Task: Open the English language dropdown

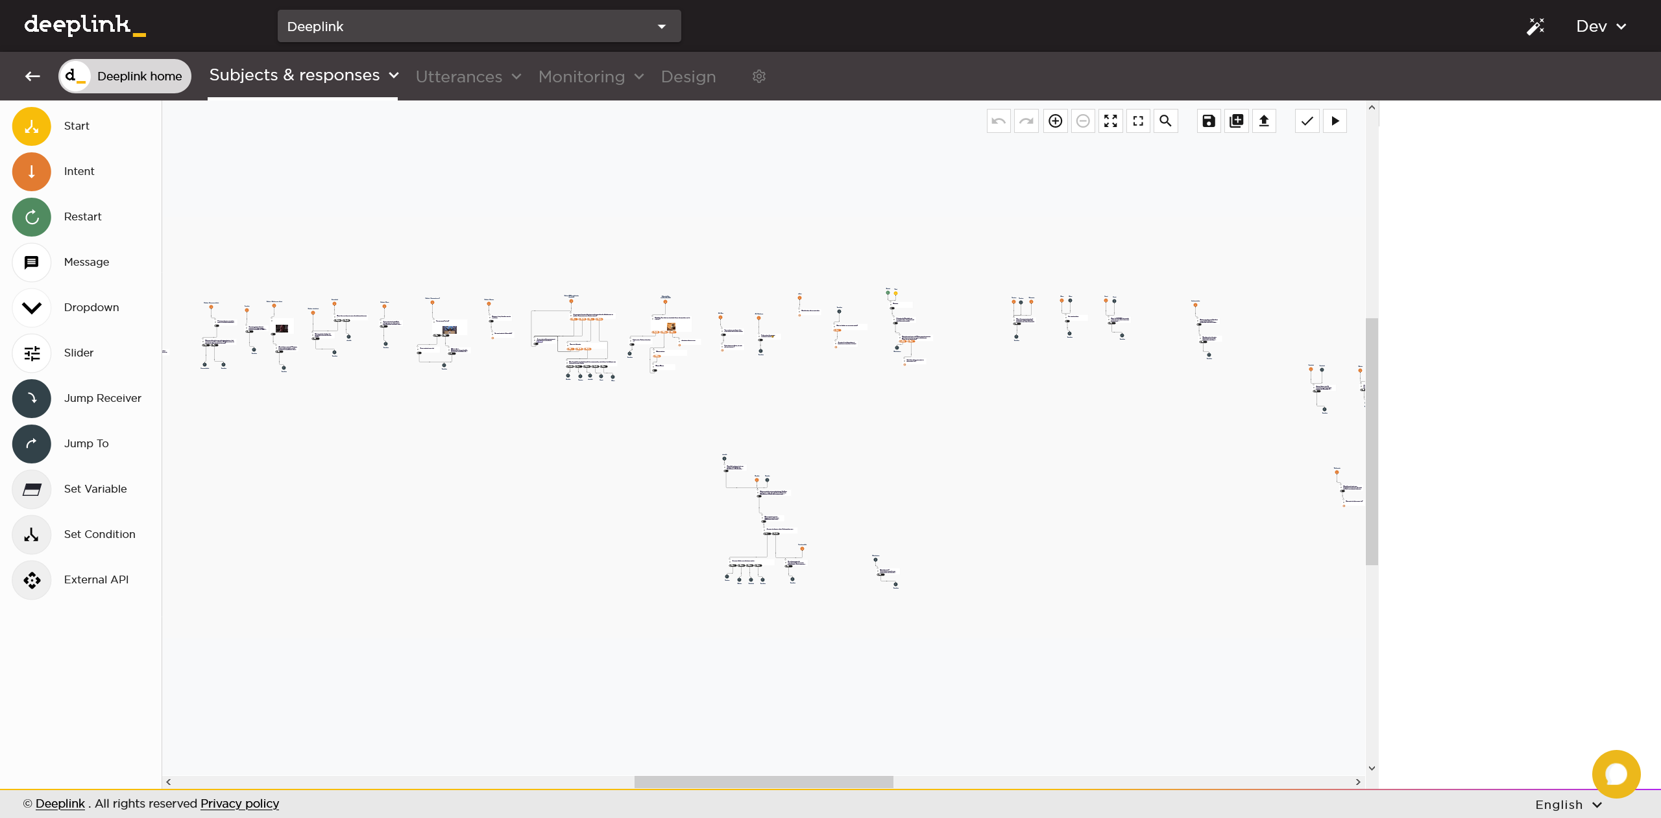Action: tap(1568, 804)
